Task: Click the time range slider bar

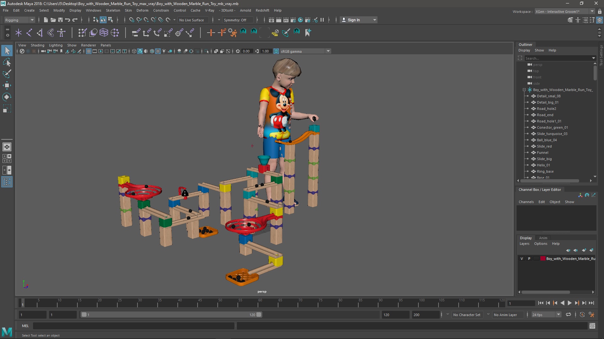Action: click(171, 315)
